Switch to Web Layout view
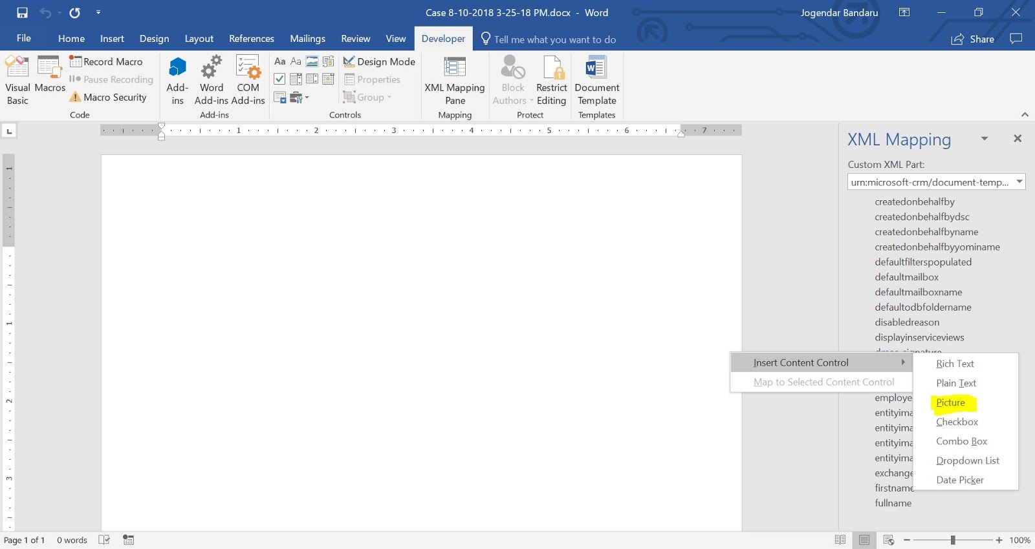 [x=889, y=540]
